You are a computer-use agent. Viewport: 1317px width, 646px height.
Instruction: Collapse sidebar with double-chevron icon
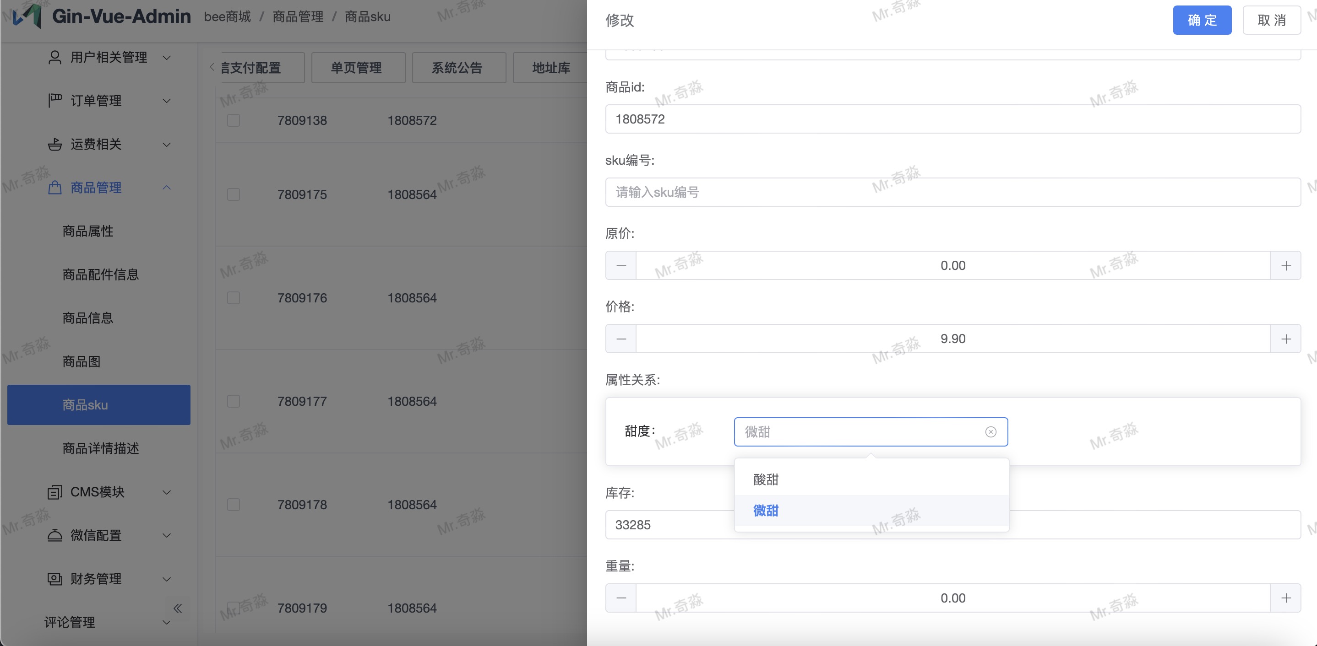[x=177, y=608]
